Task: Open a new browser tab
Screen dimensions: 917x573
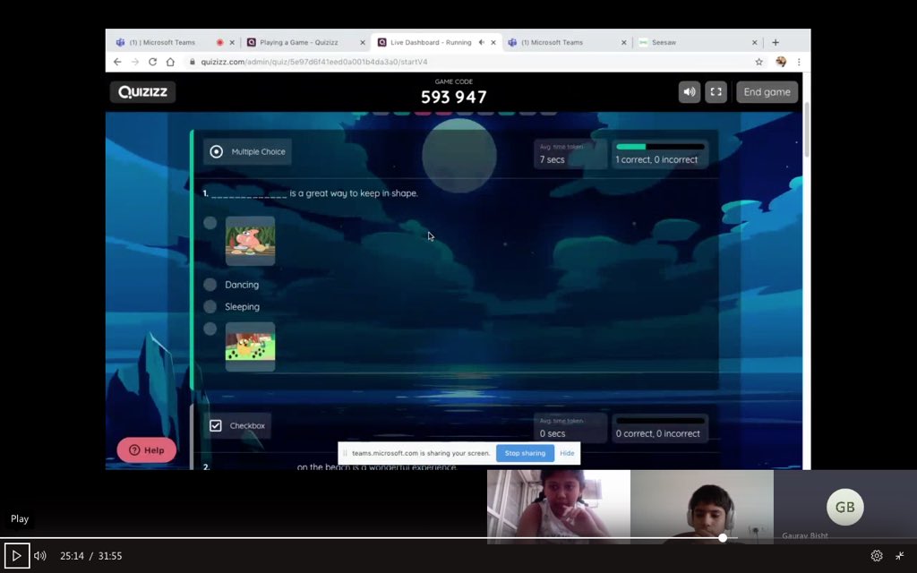Action: click(776, 42)
